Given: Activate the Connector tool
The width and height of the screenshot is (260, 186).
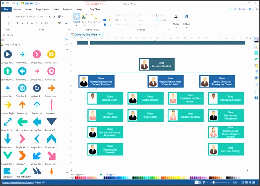Looking at the screenshot, I should (94, 18).
